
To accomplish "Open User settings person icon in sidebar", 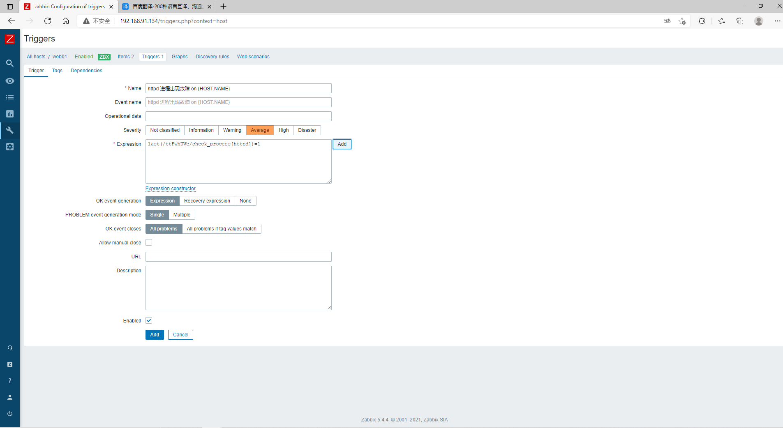I will click(x=10, y=397).
